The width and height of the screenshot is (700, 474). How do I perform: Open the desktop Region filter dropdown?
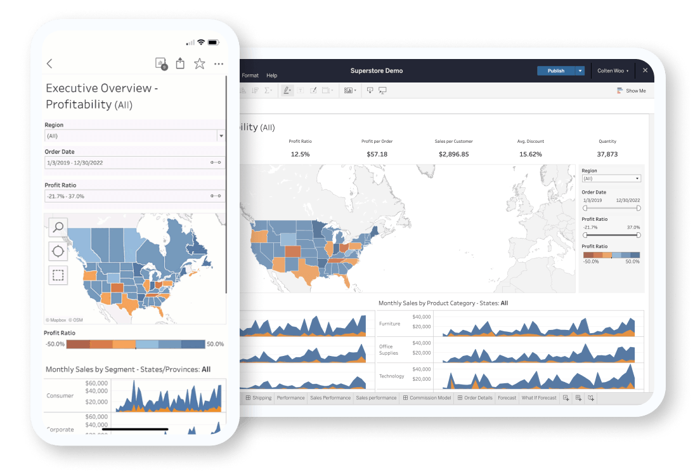[611, 179]
